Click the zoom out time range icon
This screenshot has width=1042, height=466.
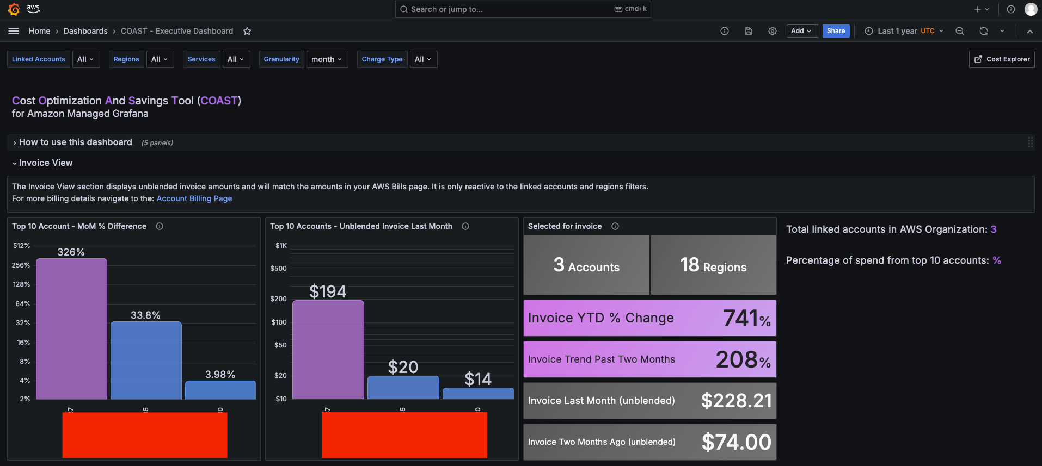click(960, 31)
